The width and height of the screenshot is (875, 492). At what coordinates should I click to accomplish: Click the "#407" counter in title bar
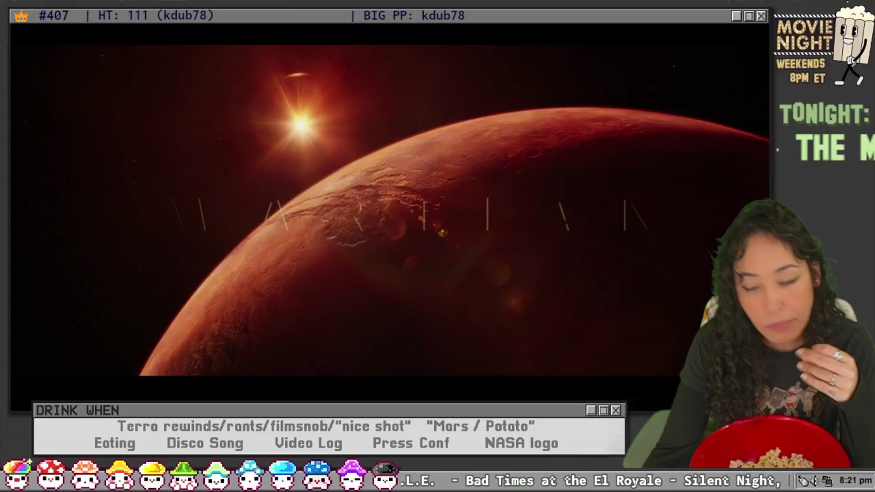[x=53, y=15]
